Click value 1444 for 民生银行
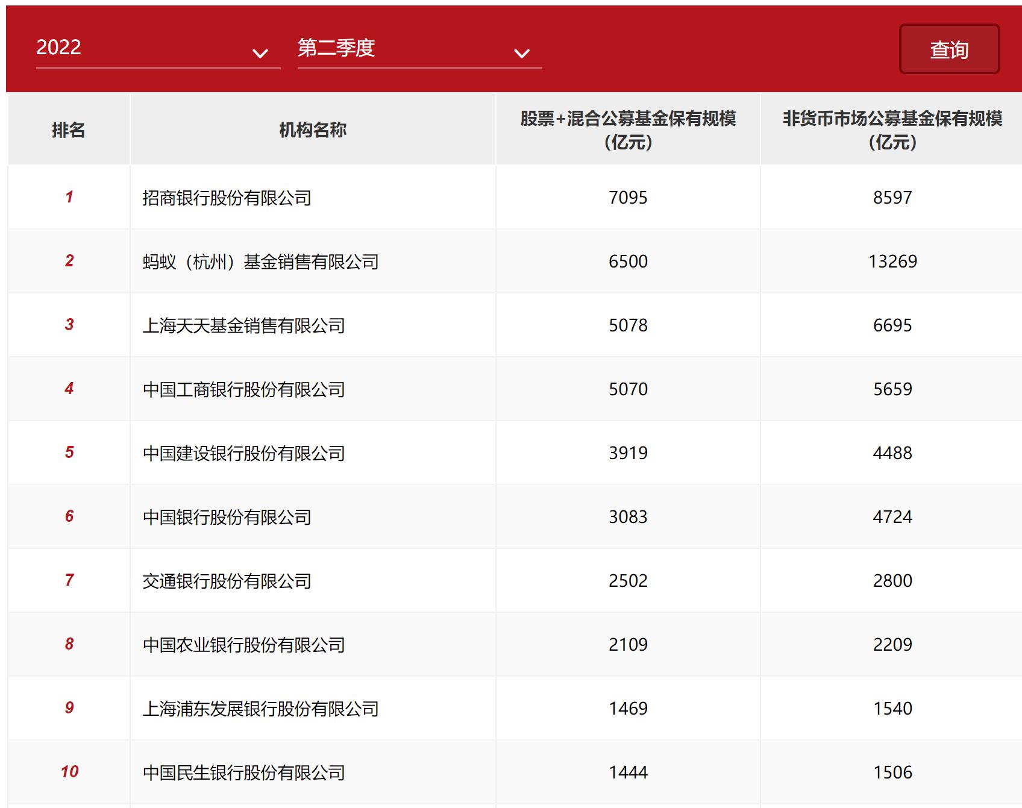Image resolution: width=1022 pixels, height=808 pixels. point(628,772)
